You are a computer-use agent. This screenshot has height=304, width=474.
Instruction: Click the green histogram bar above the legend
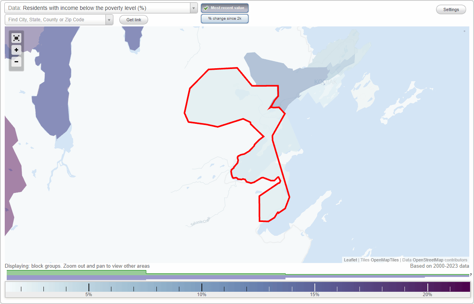76,272
